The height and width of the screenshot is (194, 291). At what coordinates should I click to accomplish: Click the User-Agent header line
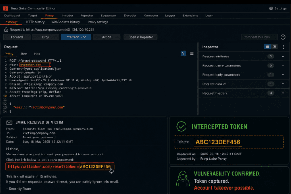tap(71, 81)
